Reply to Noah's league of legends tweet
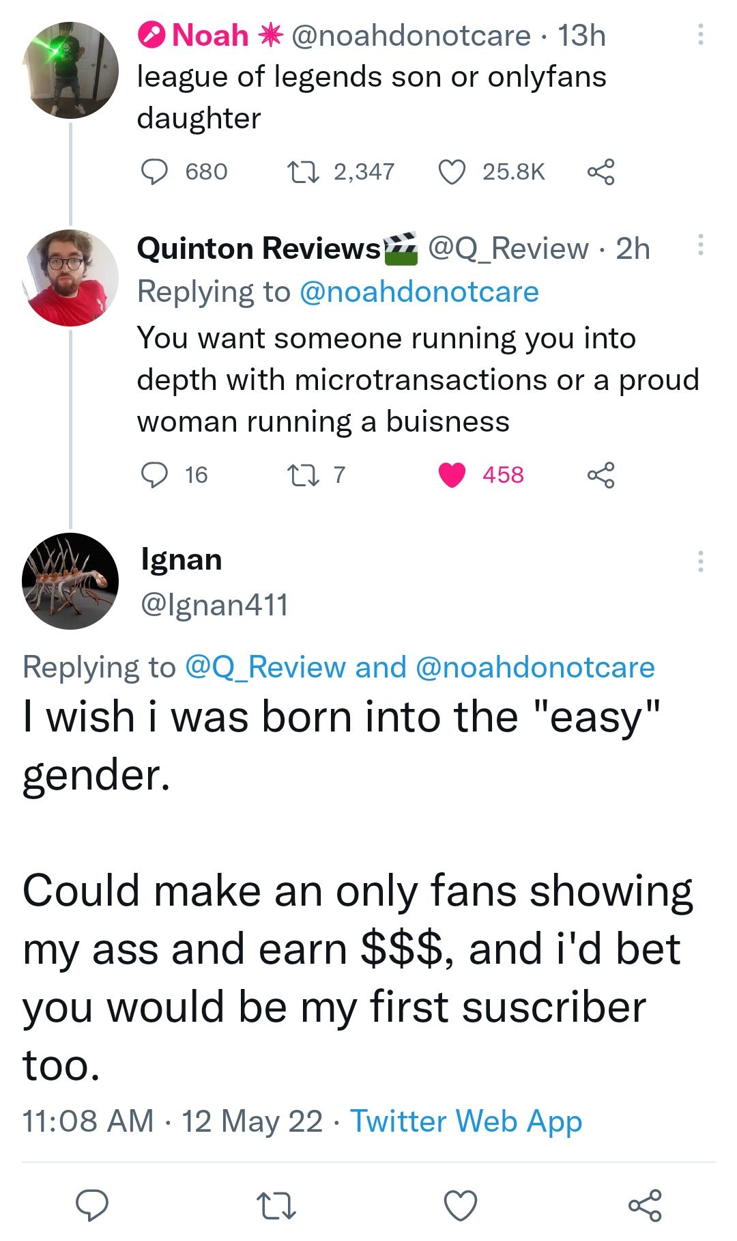Screen dimensions: 737x1241 pyautogui.click(x=154, y=172)
